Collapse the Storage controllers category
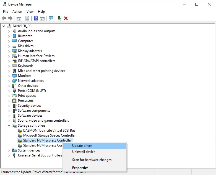 [x=9, y=126]
